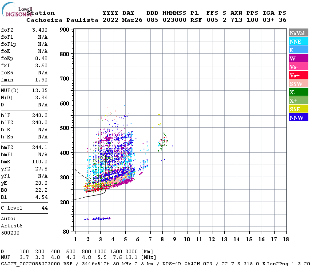311x267 pixels.
Task: Click the foEp value 0.48
Action: 41,58
